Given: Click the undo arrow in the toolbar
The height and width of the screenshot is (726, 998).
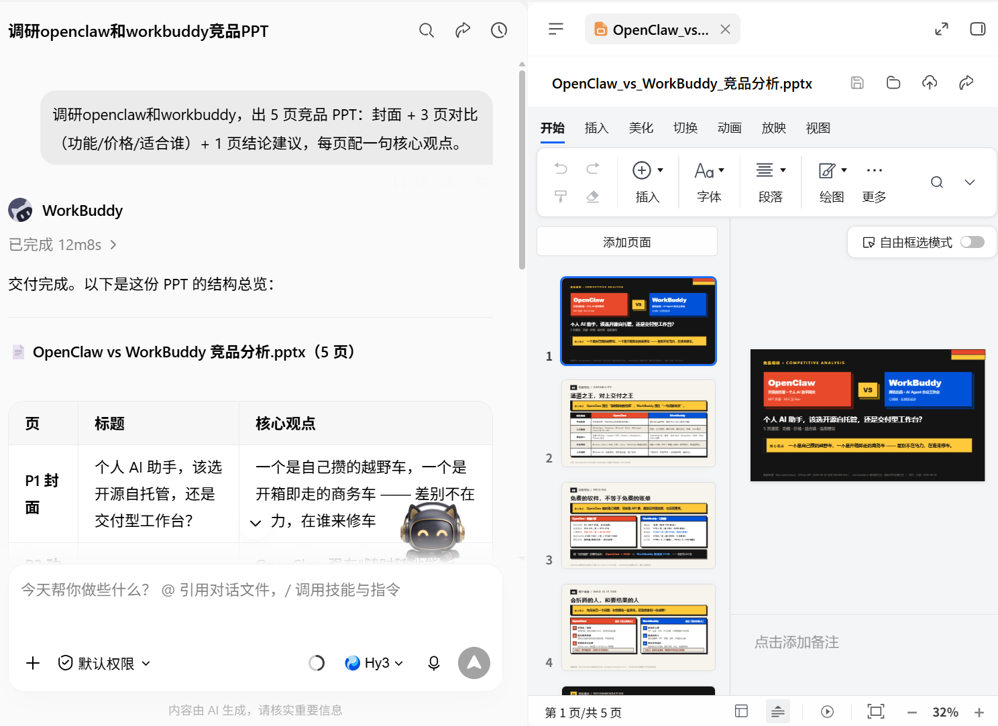Looking at the screenshot, I should click(x=561, y=169).
